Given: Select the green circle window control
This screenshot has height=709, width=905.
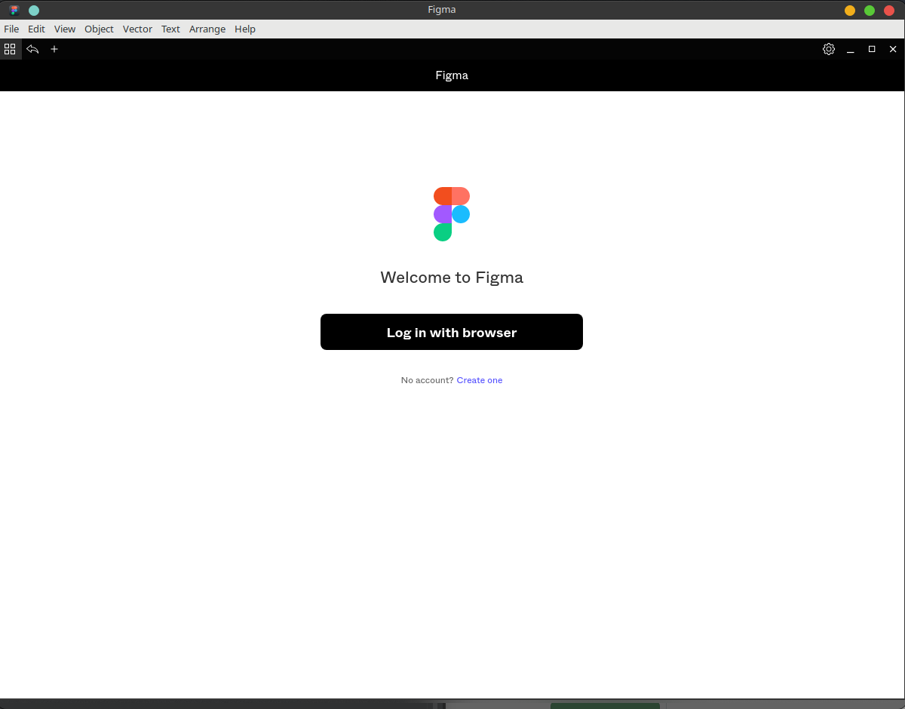Looking at the screenshot, I should coord(870,9).
